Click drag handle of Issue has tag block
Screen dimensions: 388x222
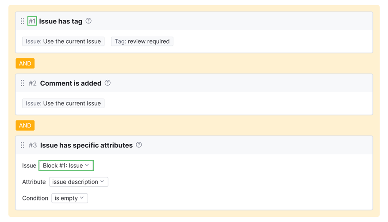tap(23, 21)
